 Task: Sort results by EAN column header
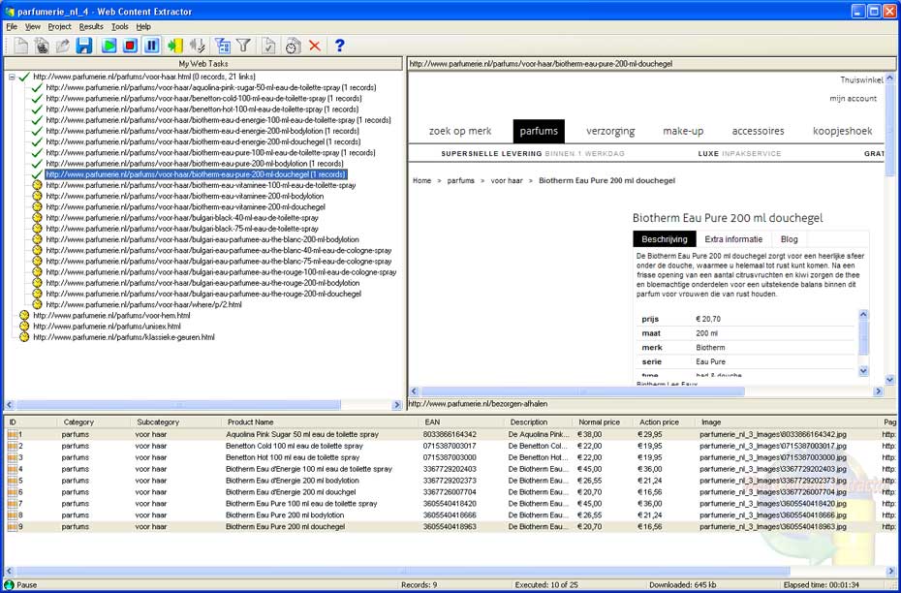click(462, 422)
